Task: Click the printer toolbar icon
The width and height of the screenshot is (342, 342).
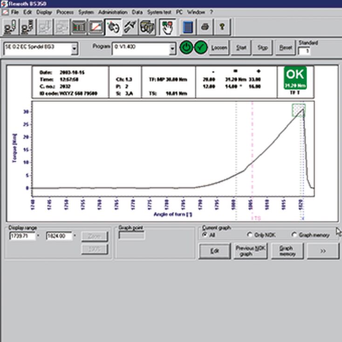Action: (205, 27)
